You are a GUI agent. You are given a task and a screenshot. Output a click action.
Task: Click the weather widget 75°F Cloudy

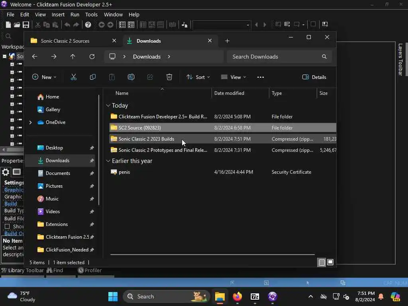22,296
